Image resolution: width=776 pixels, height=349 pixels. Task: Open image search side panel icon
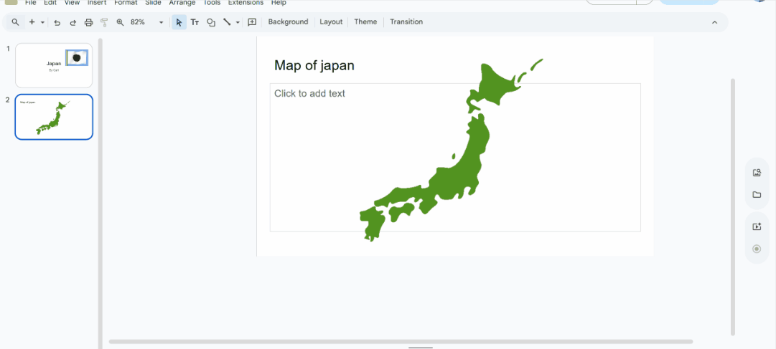pos(757,173)
